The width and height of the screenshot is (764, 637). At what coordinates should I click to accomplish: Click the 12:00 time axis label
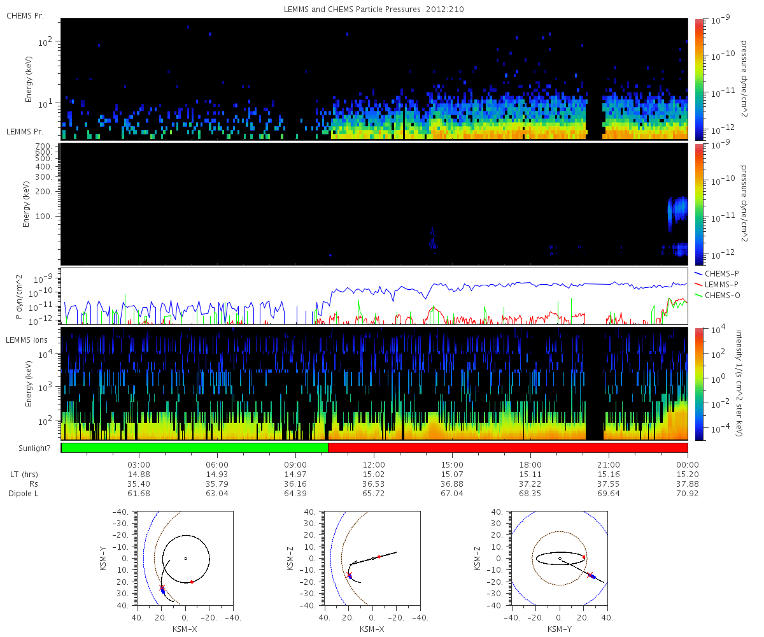[x=374, y=464]
